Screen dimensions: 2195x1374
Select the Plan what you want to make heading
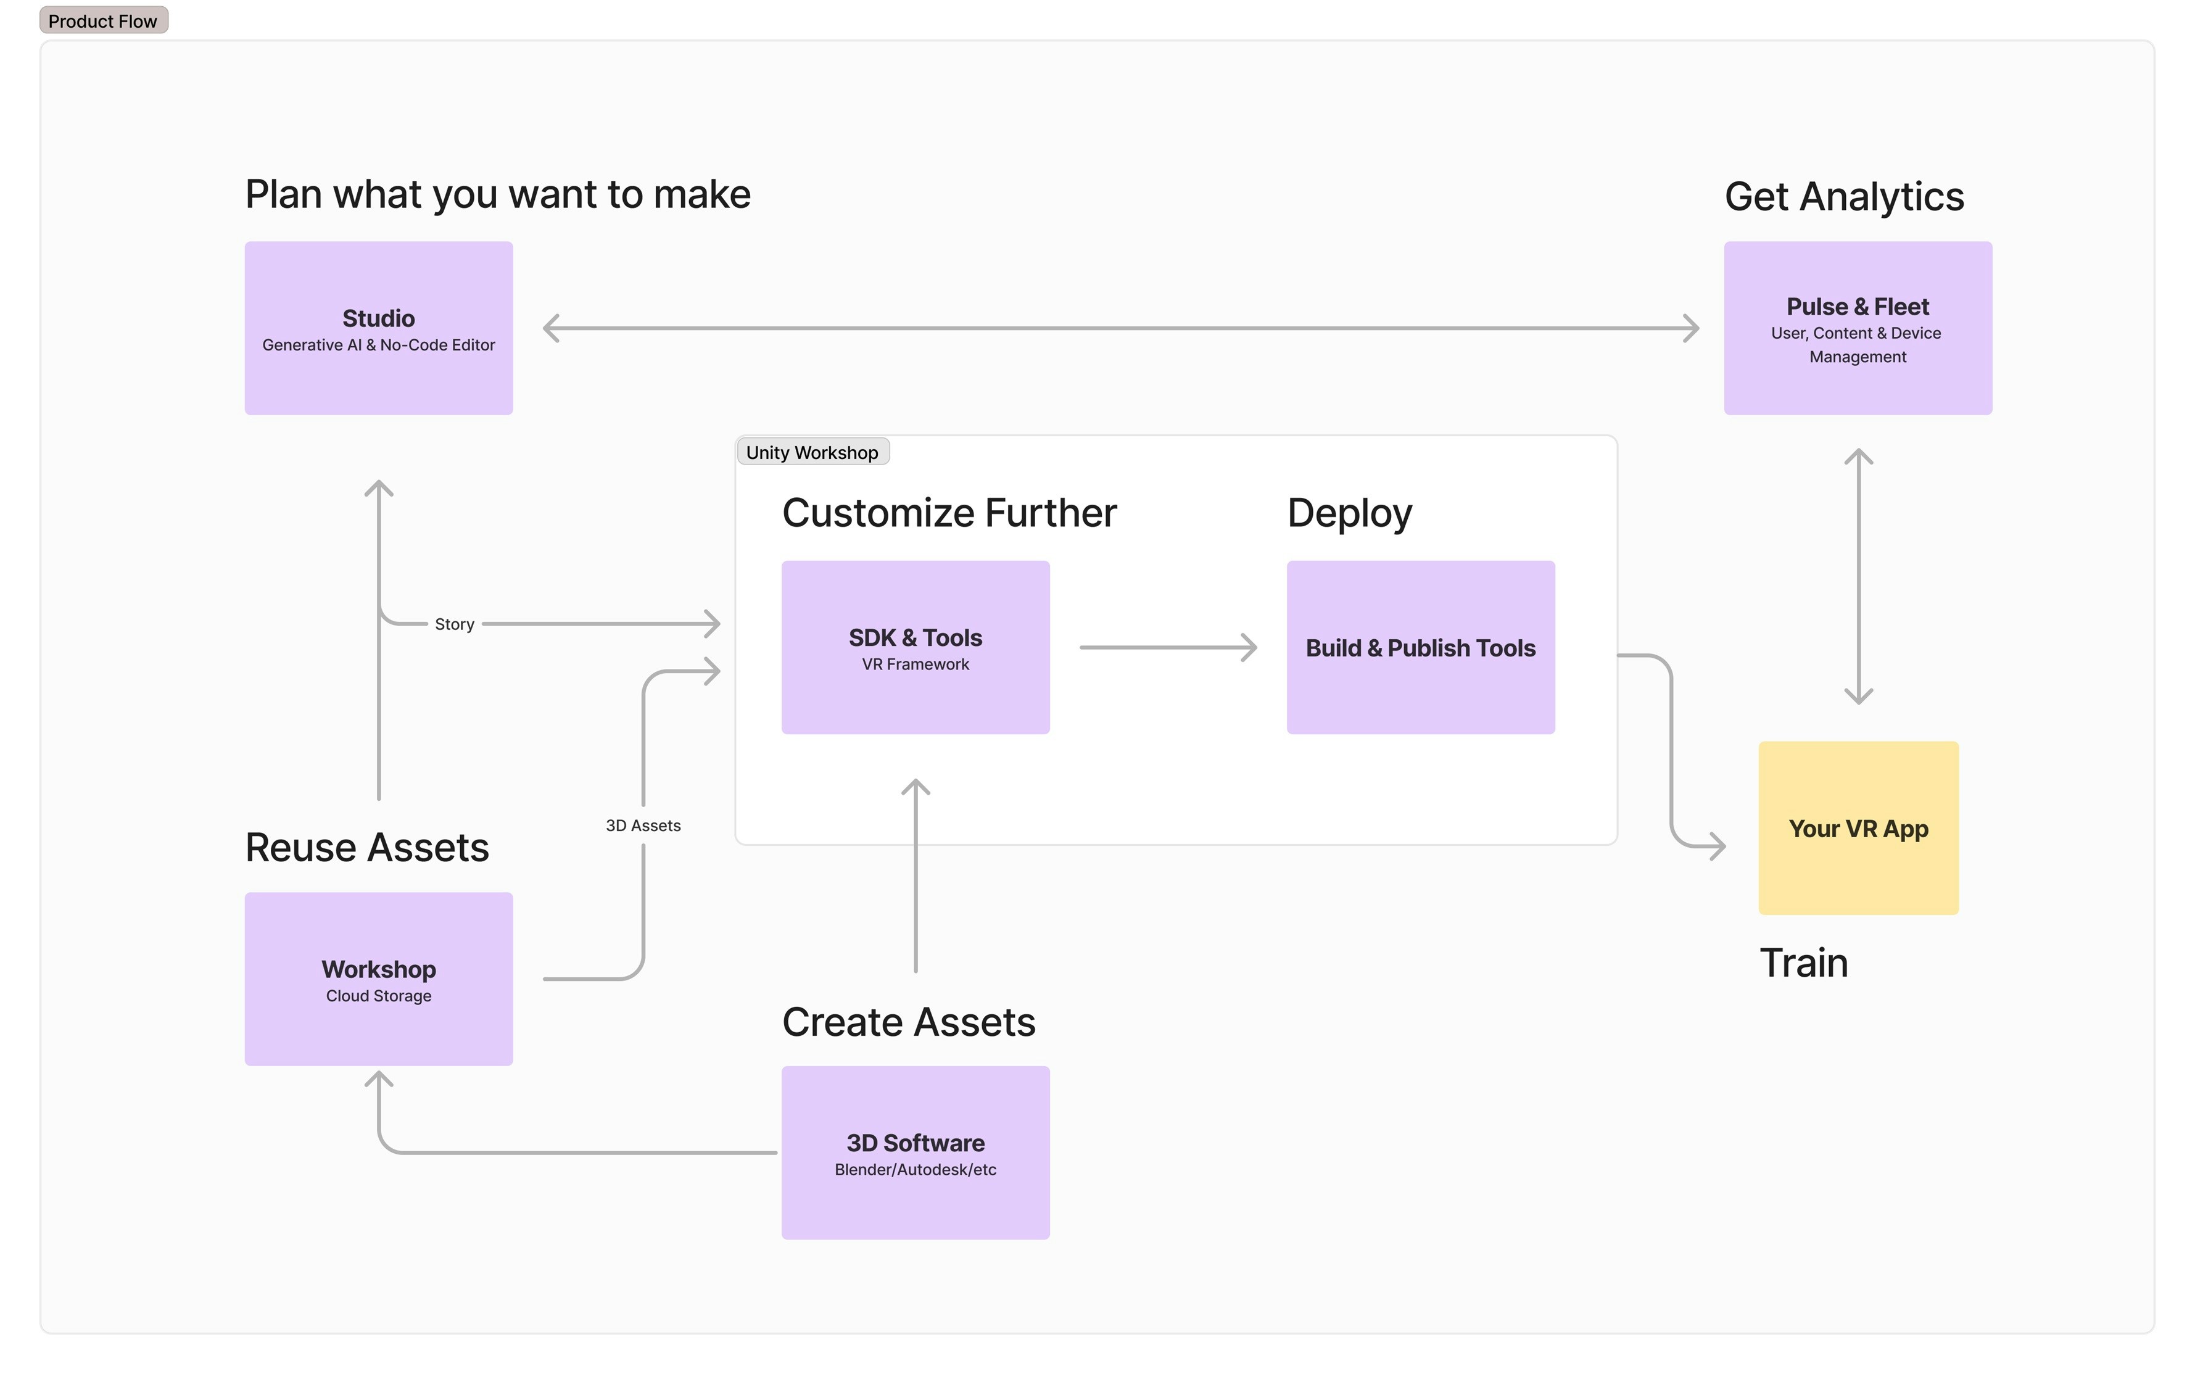click(x=498, y=194)
